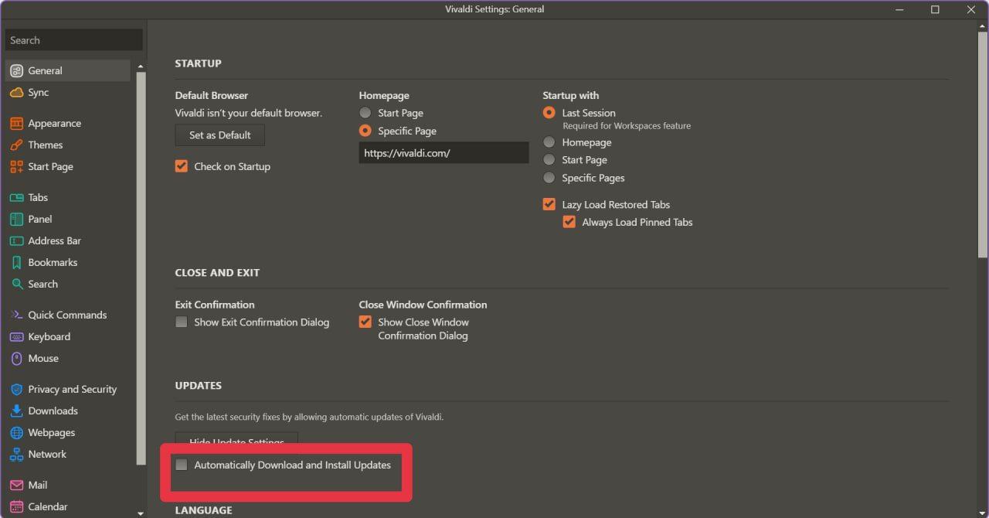Click the Mail envelope icon

pos(16,485)
